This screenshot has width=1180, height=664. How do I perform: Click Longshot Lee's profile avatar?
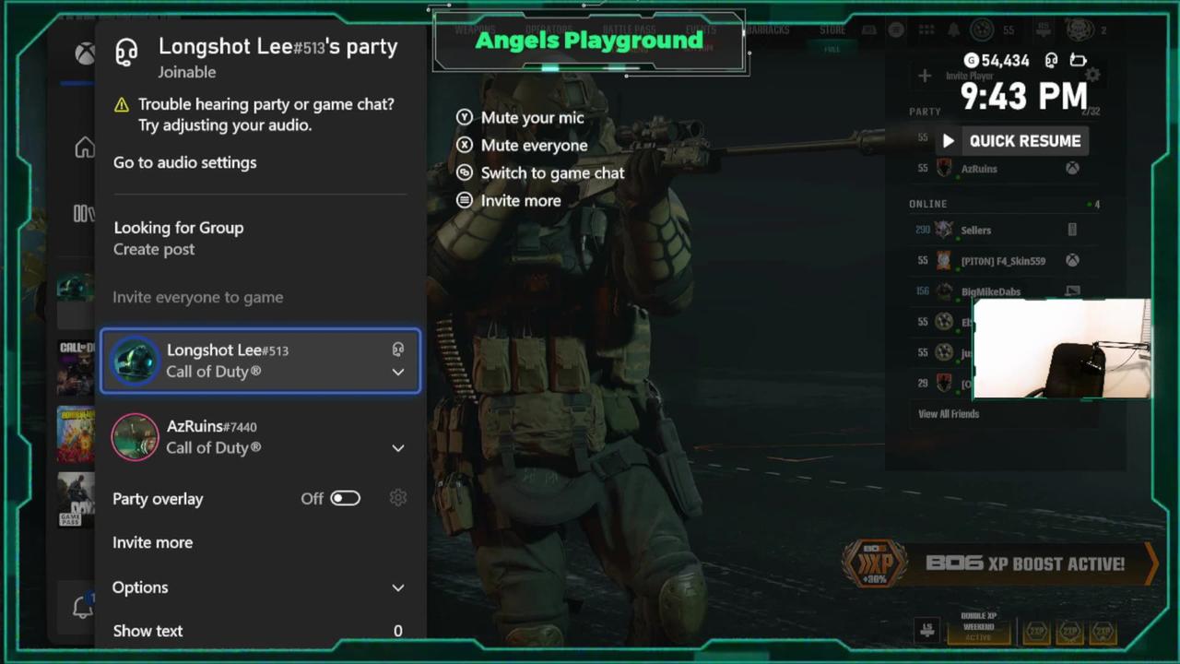(x=136, y=361)
